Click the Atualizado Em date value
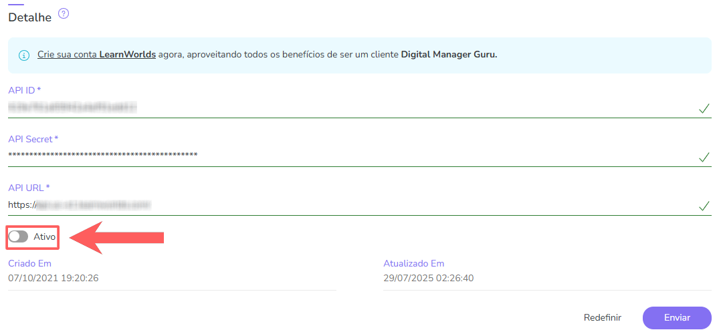The width and height of the screenshot is (719, 334). [x=428, y=278]
